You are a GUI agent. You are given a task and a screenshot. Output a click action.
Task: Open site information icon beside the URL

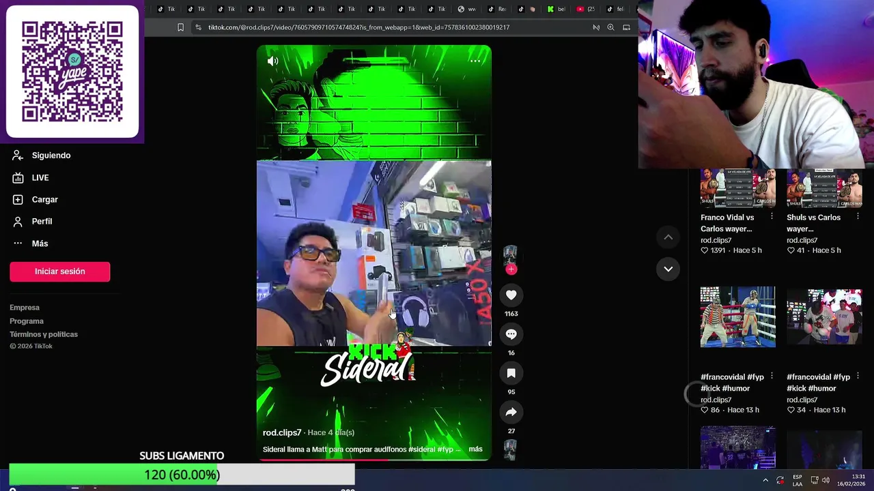coord(198,27)
